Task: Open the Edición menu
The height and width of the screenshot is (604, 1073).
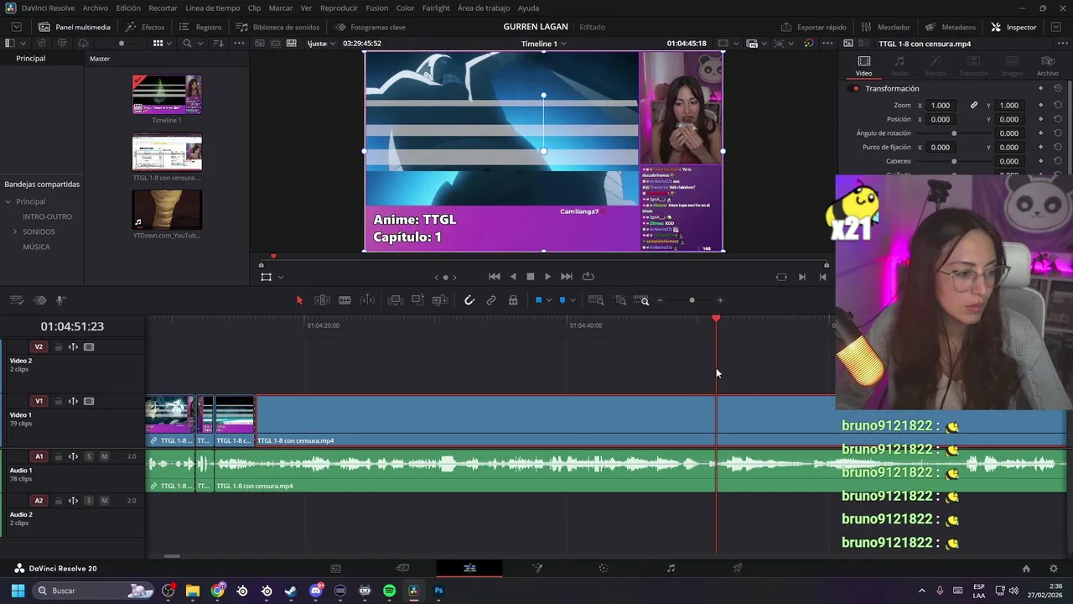Action: 128,8
